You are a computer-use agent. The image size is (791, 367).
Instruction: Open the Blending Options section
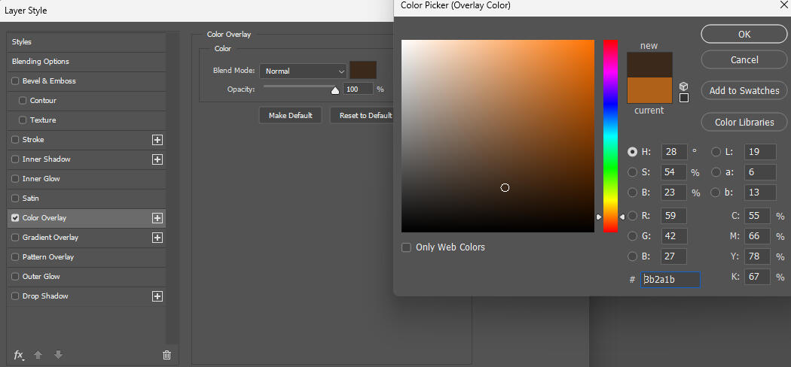click(x=41, y=62)
